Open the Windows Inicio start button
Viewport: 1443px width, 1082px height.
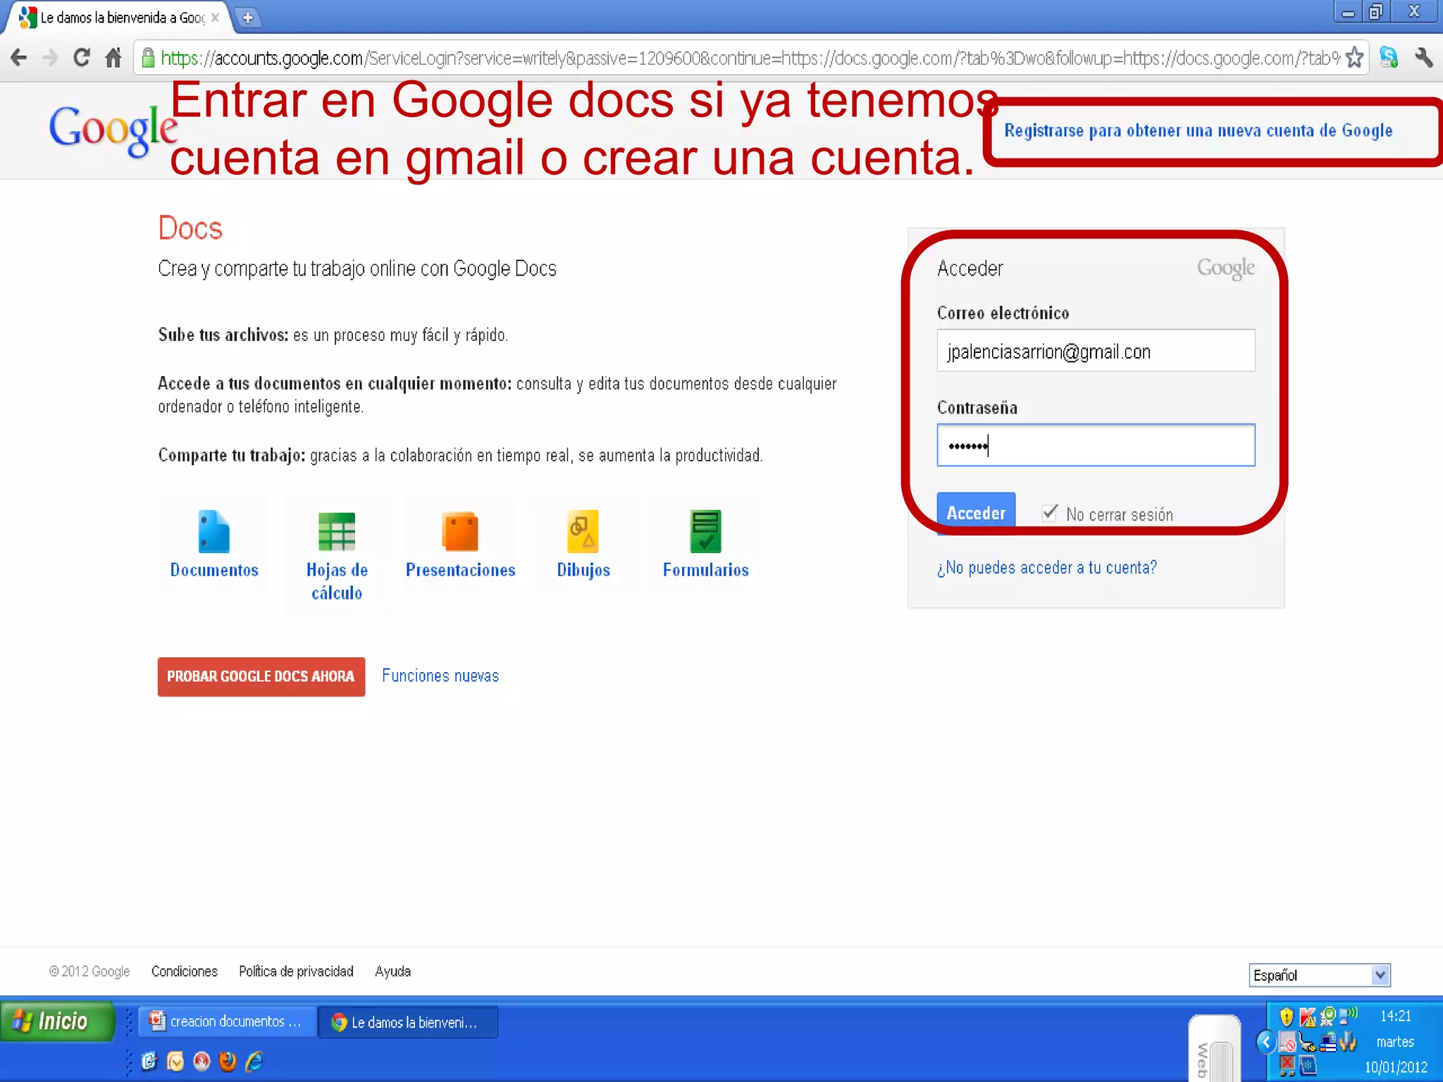click(57, 1021)
